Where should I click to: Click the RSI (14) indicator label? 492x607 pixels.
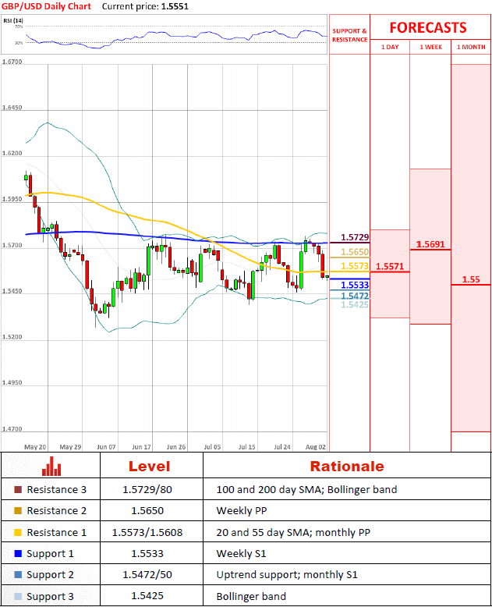click(x=13, y=20)
